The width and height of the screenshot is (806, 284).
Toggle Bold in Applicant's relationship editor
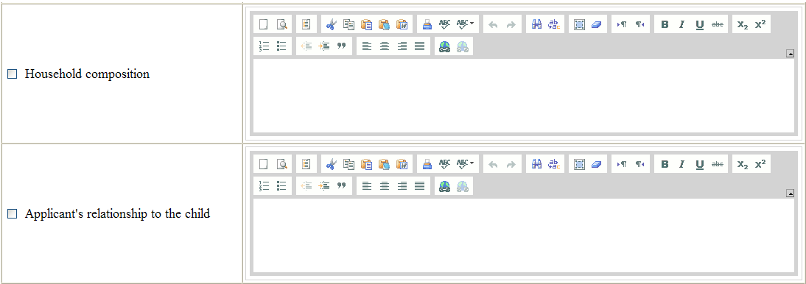[x=665, y=164]
